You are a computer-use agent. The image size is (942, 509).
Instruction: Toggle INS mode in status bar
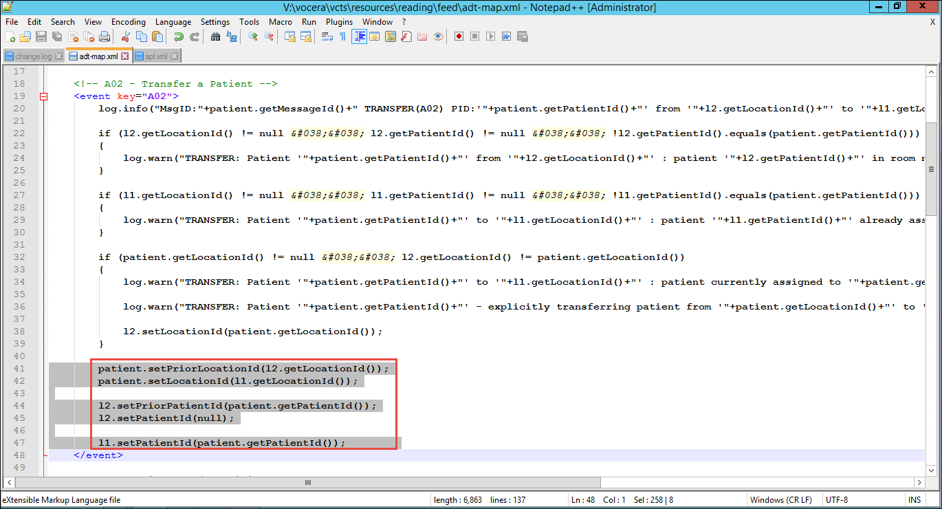pos(914,500)
